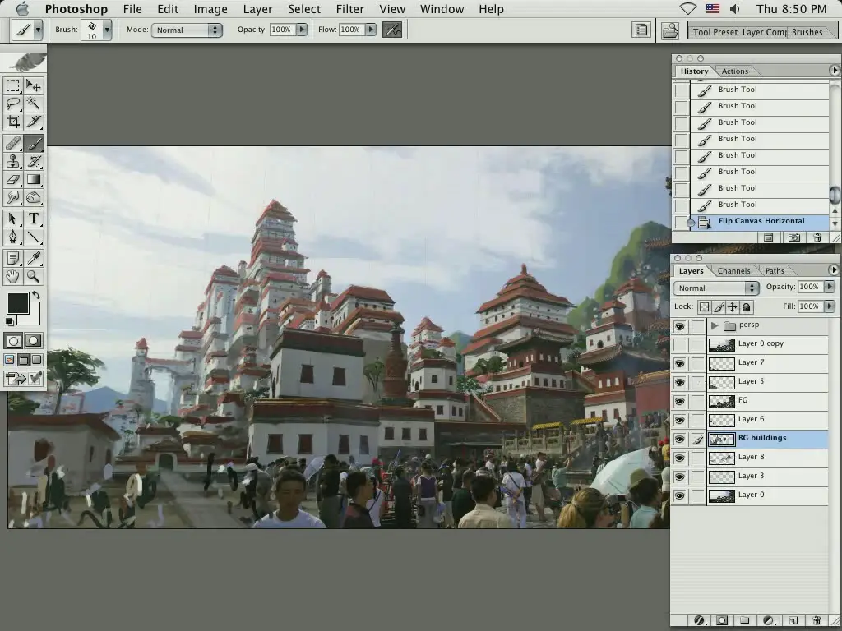Show the Layer 0 copy layer
Viewport: 842px width, 631px height.
tap(680, 344)
